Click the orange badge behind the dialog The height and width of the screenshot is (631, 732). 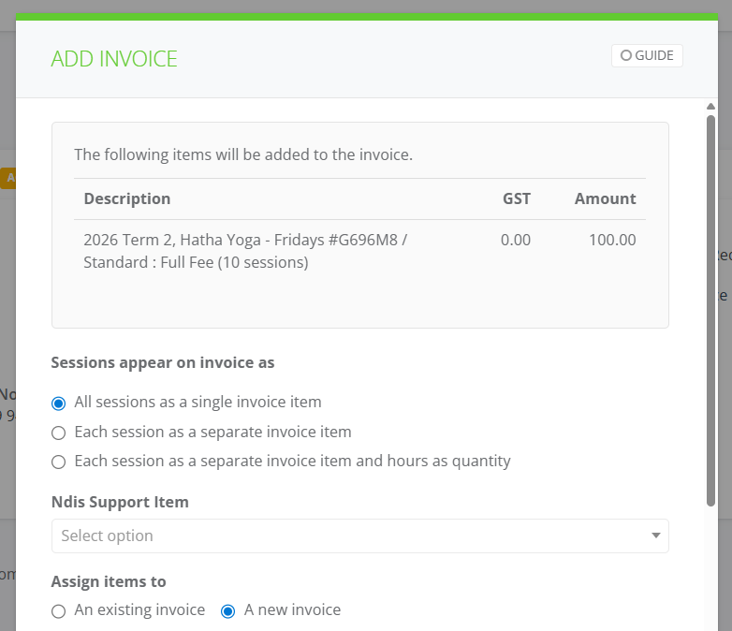point(7,178)
